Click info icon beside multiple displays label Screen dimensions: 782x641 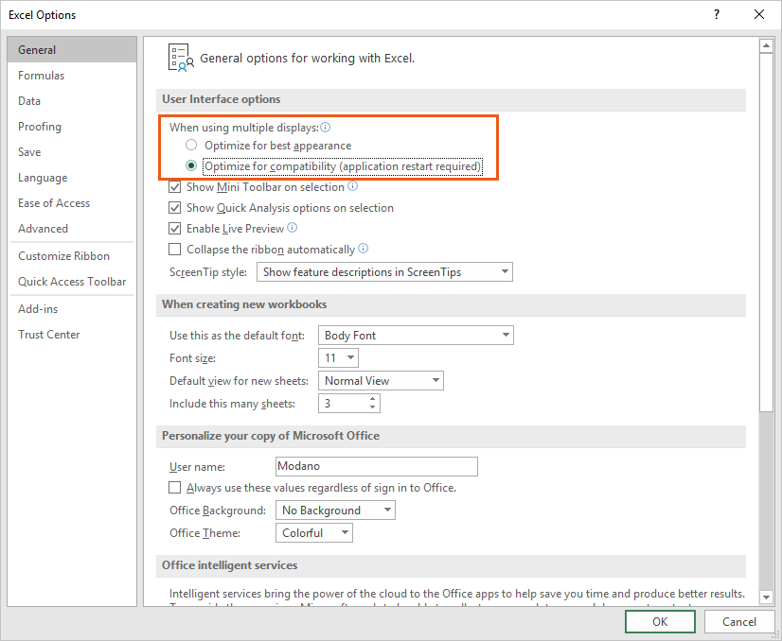326,127
